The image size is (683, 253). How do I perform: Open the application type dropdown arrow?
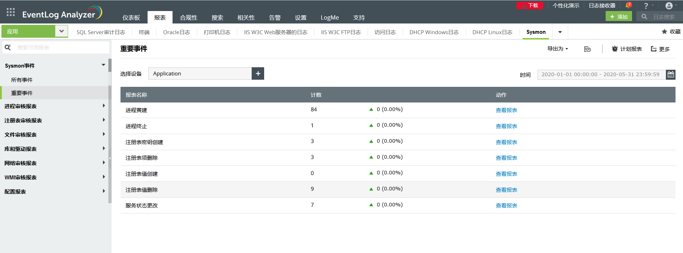[x=62, y=31]
